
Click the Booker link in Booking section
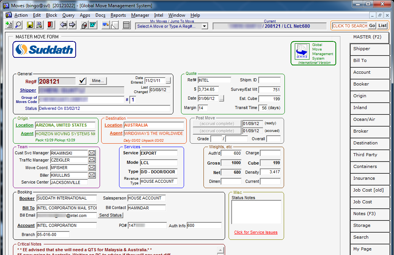pos(27,198)
